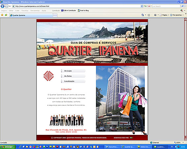
Task: Click the developer logo after Desenvolvido por
Action: click(x=131, y=138)
